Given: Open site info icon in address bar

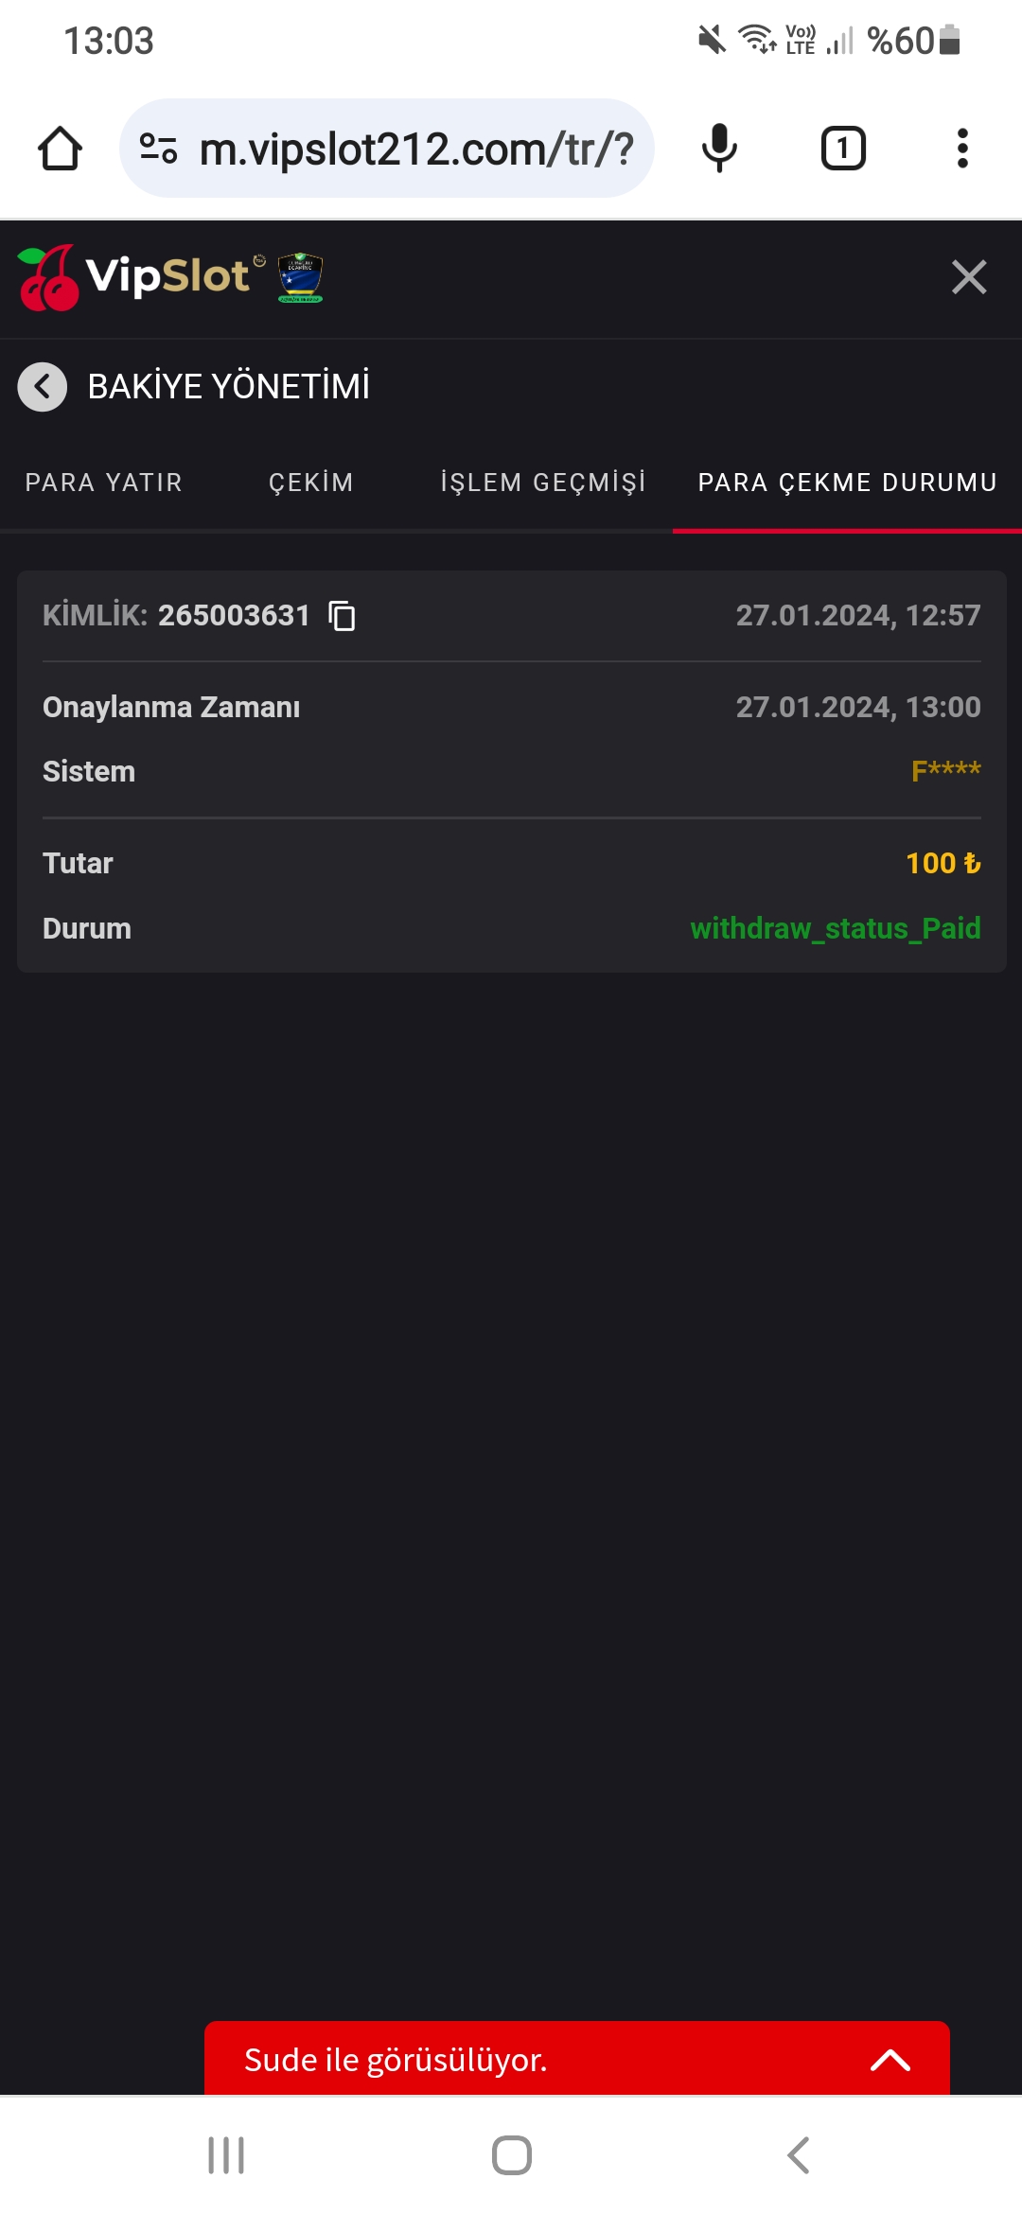Looking at the screenshot, I should click(x=158, y=149).
